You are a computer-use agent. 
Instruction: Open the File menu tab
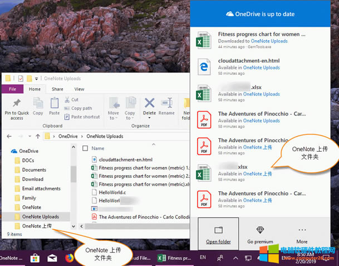click(x=12, y=89)
